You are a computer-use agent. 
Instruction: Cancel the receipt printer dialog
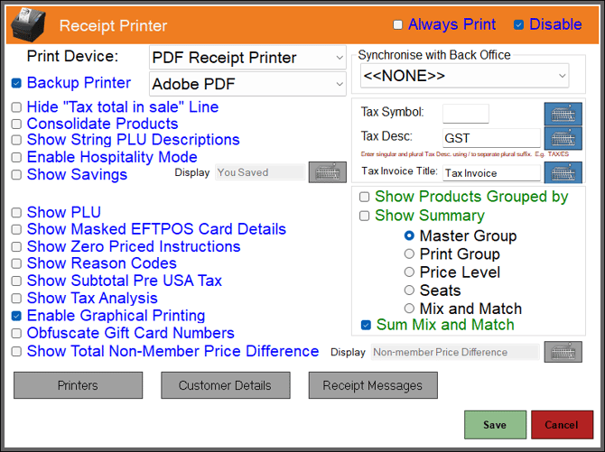coord(562,425)
